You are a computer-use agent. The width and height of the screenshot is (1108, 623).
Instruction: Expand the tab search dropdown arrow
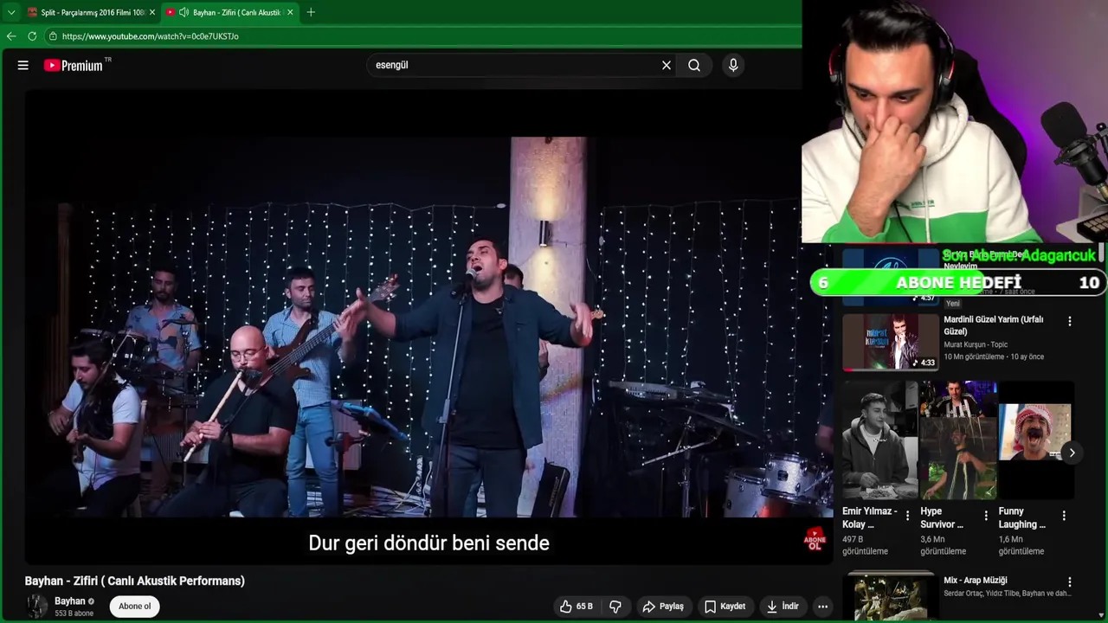click(x=11, y=12)
